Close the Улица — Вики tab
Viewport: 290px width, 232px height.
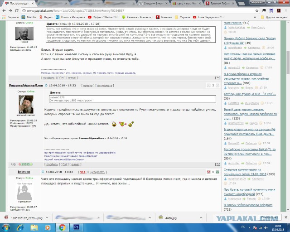coord(166,3)
